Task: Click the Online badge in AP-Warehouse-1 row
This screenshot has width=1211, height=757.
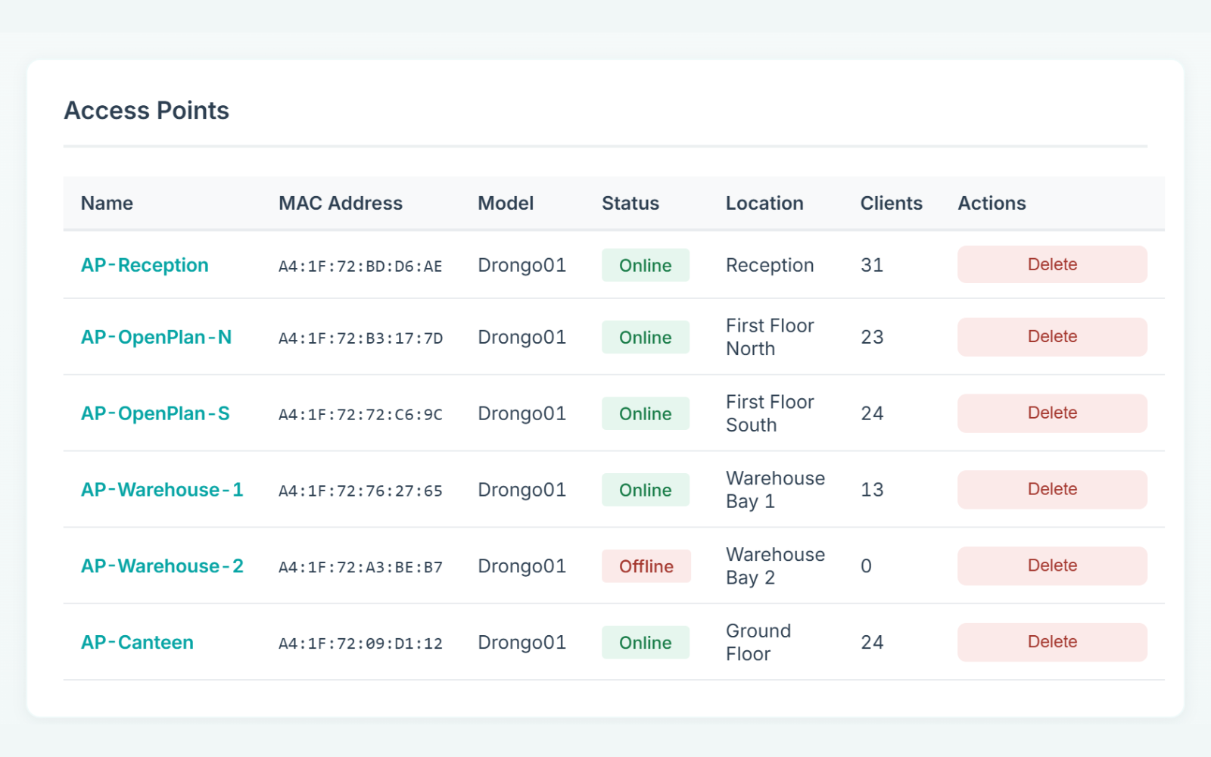Action: (646, 490)
